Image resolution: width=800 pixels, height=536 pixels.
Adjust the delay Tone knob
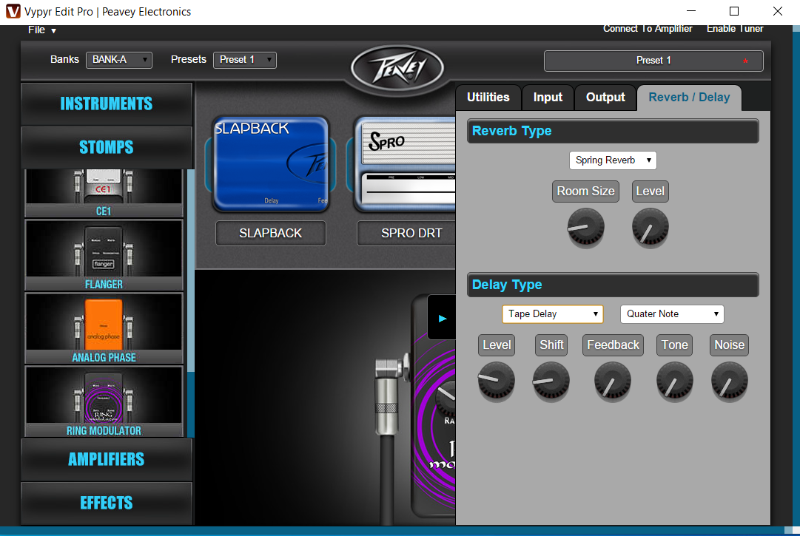coord(674,381)
